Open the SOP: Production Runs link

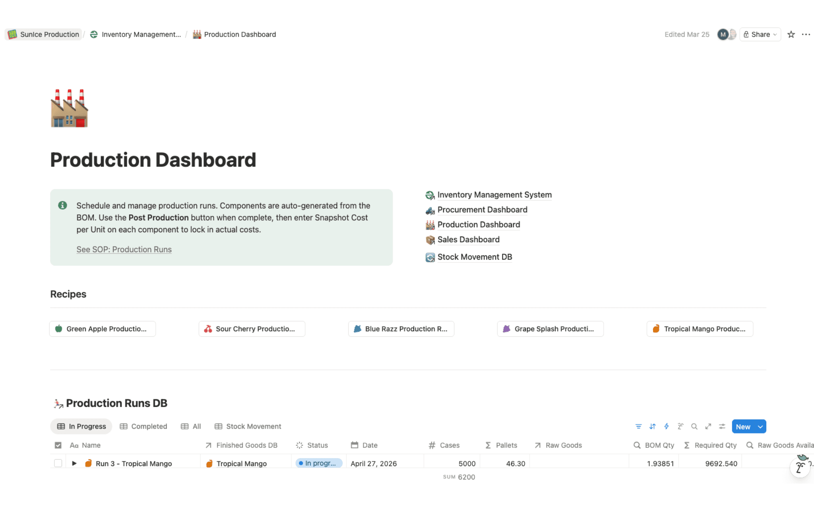[x=124, y=249]
